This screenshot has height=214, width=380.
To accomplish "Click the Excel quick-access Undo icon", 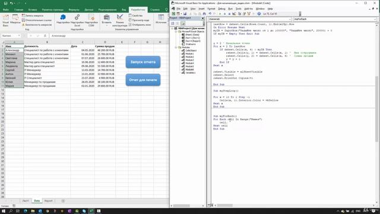I will click(x=11, y=4).
